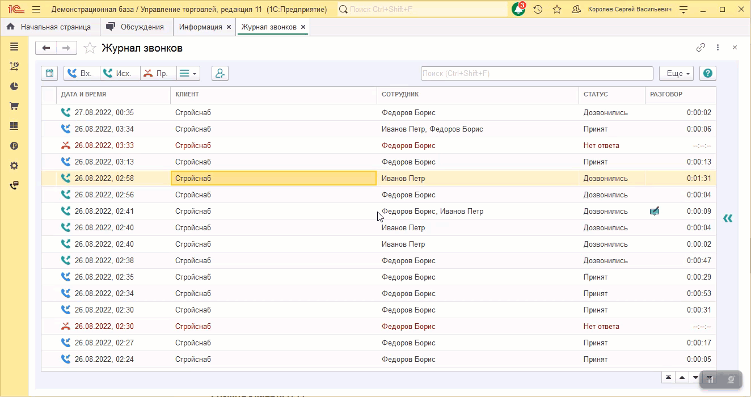Open the telephony section in sidebar
This screenshot has width=751, height=397.
pos(14,185)
